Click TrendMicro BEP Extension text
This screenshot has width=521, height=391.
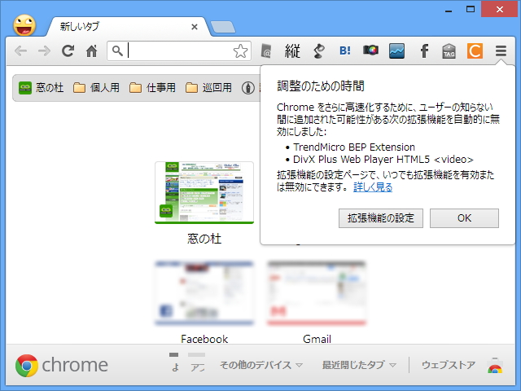[354, 147]
